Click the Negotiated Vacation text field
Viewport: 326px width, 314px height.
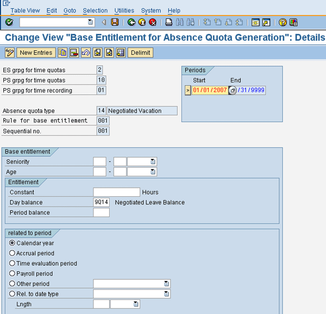[x=142, y=111]
